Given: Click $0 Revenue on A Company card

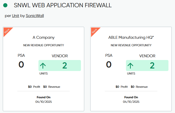Looking at the screenshot, I should pyautogui.click(x=52, y=87).
